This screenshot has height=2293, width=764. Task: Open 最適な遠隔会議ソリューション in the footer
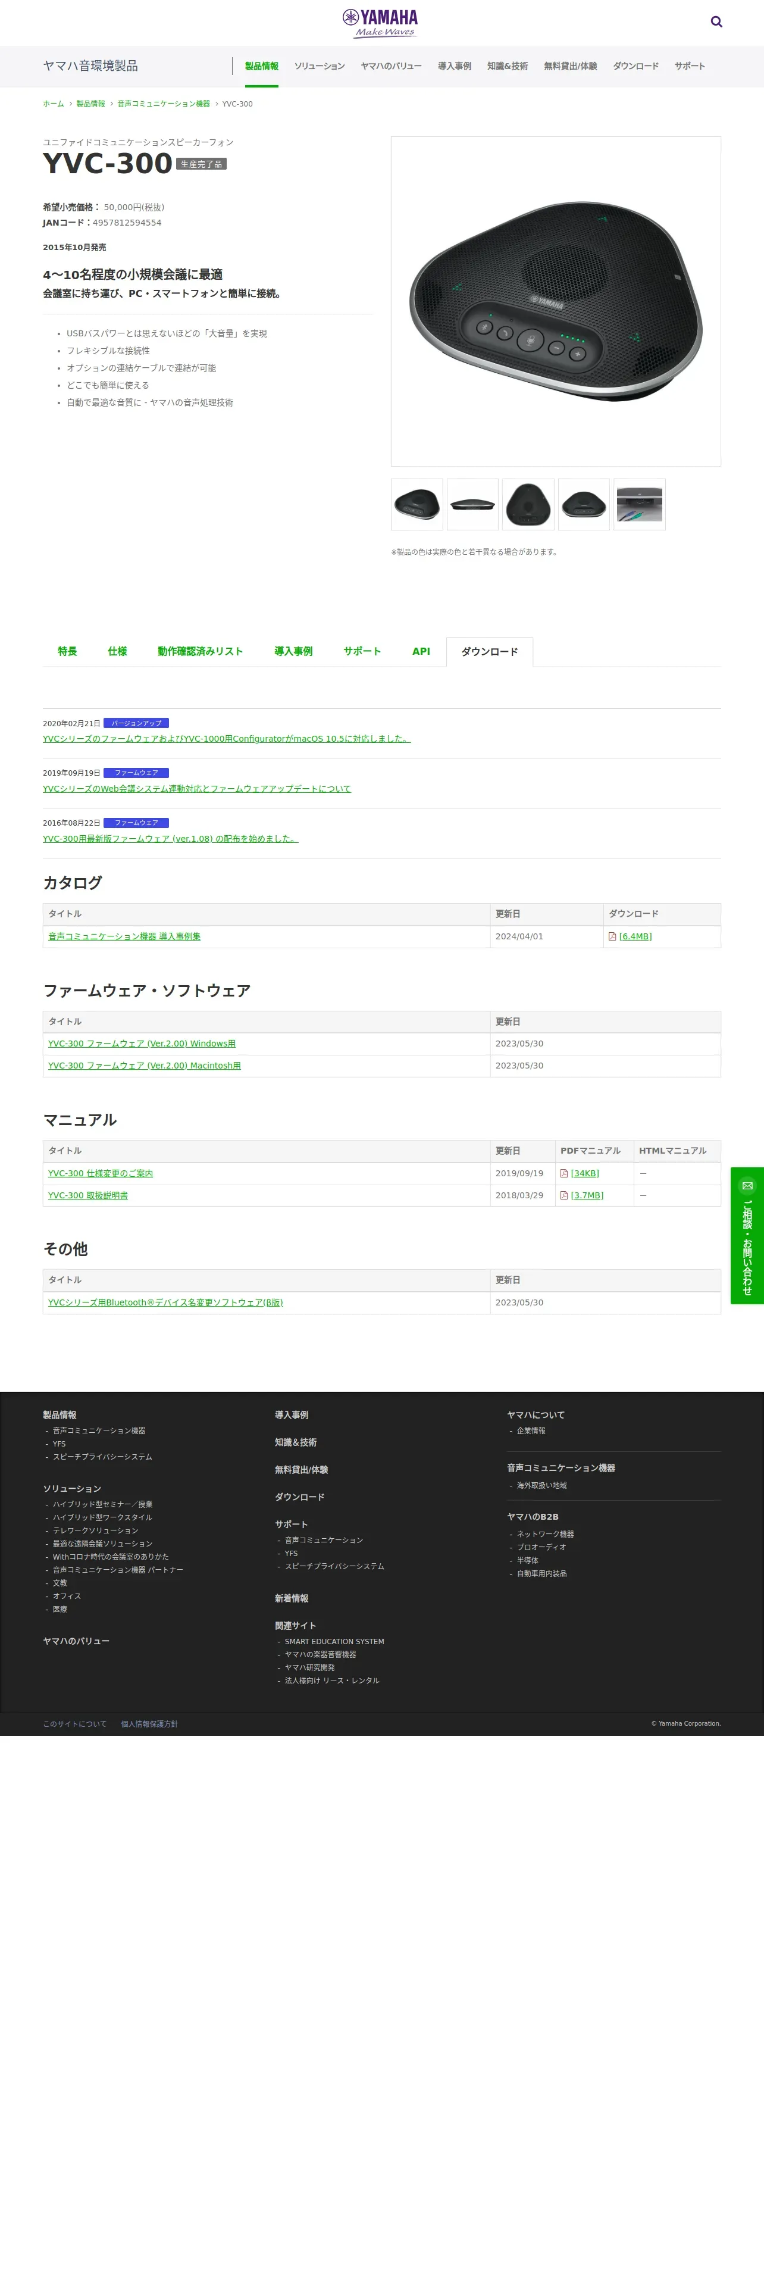102,1544
